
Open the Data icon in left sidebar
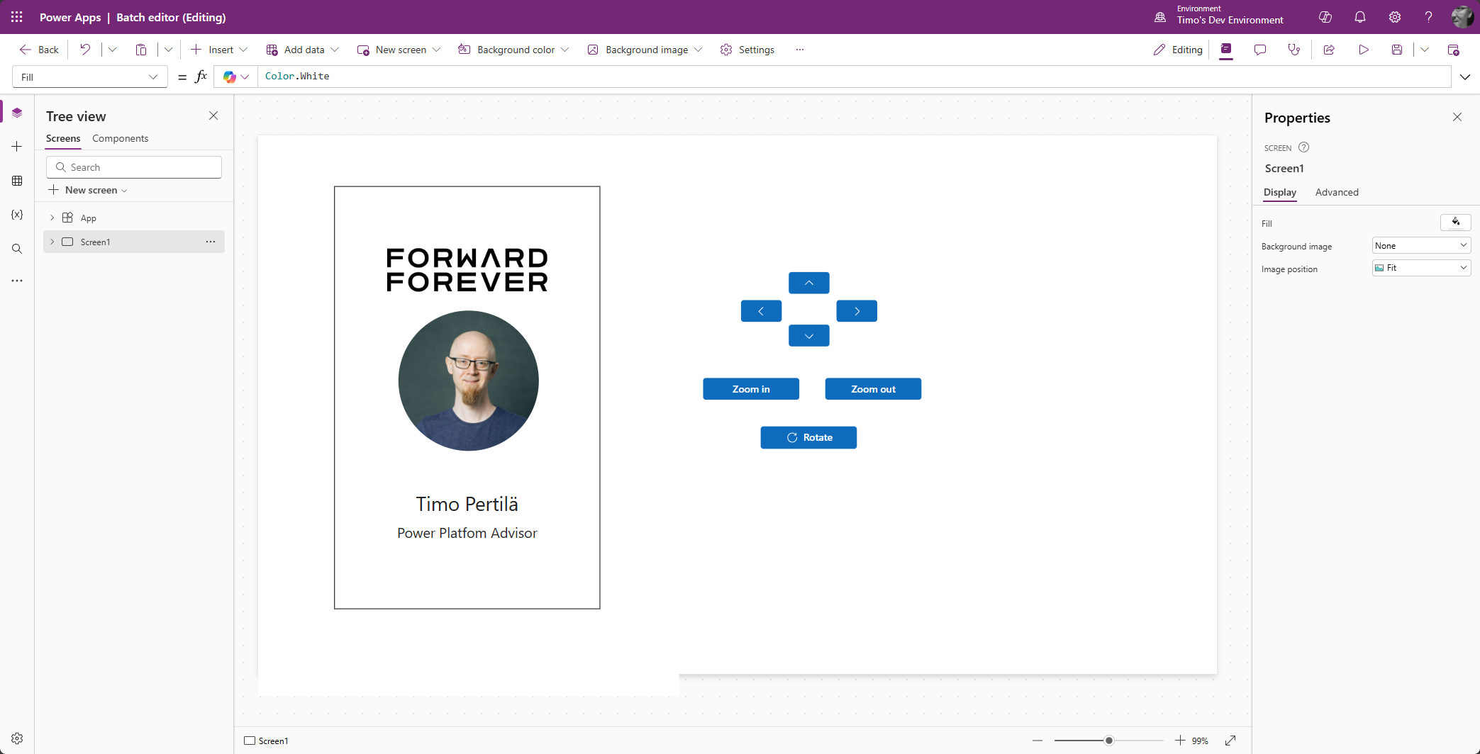(17, 181)
